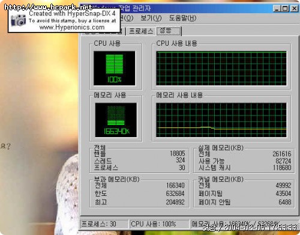The height and width of the screenshot is (235, 300).
Task: Click the 시스템 캐시 value 118680
Action: pos(282,168)
